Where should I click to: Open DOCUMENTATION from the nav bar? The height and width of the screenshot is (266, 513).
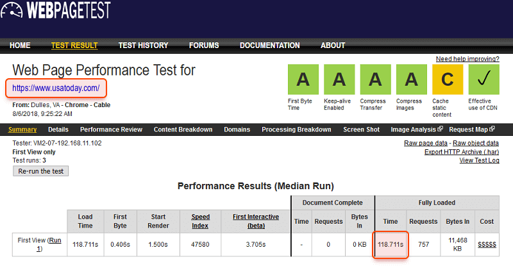click(269, 46)
